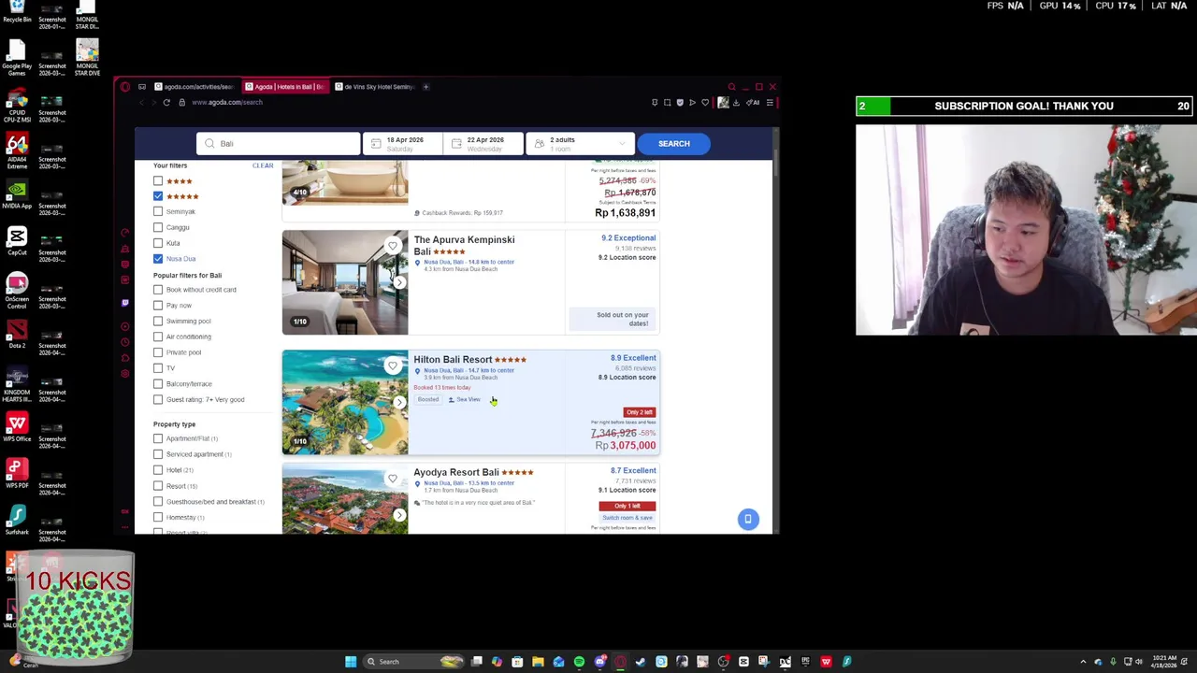Image resolution: width=1197 pixels, height=673 pixels.
Task: Enable Book without credit card filter
Action: click(158, 290)
